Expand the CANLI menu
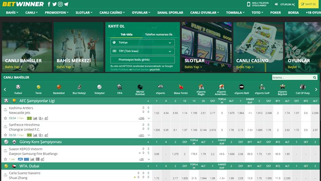Image resolution: width=321 pixels, height=181 pixels. [x=31, y=12]
